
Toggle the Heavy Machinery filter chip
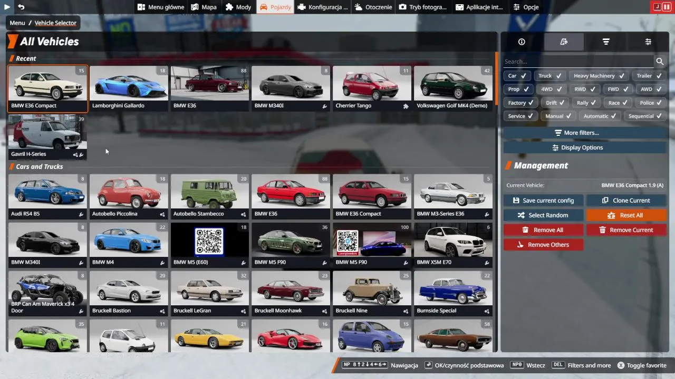(x=600, y=76)
